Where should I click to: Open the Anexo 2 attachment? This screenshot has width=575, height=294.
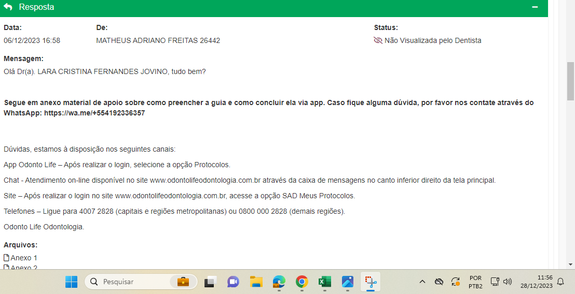pyautogui.click(x=24, y=267)
